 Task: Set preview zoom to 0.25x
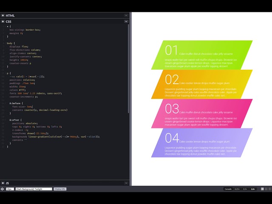point(237,189)
